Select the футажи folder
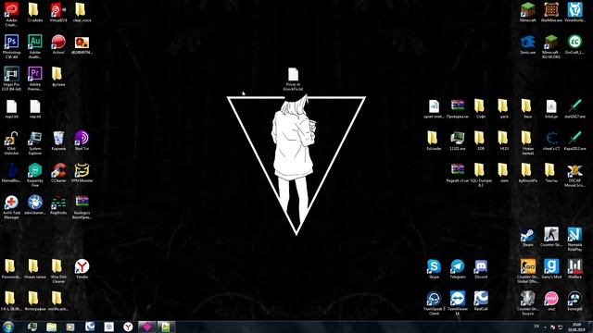 [58, 76]
